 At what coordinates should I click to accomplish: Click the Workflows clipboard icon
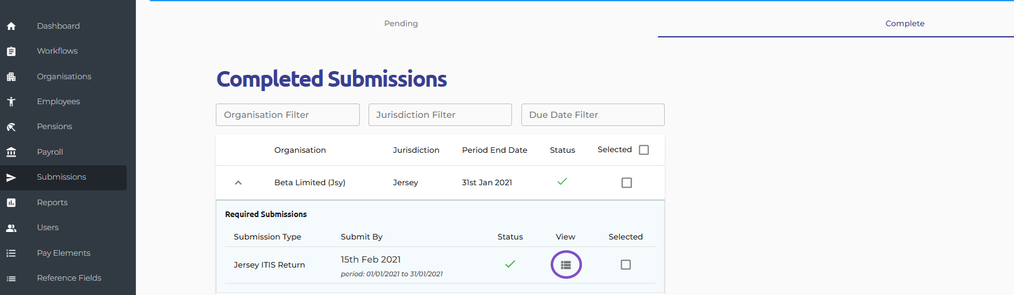pyautogui.click(x=11, y=51)
